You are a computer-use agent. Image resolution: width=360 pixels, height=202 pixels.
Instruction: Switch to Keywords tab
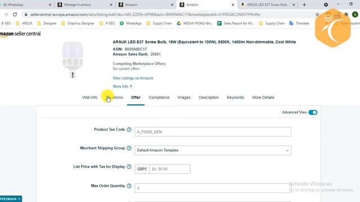click(x=235, y=98)
